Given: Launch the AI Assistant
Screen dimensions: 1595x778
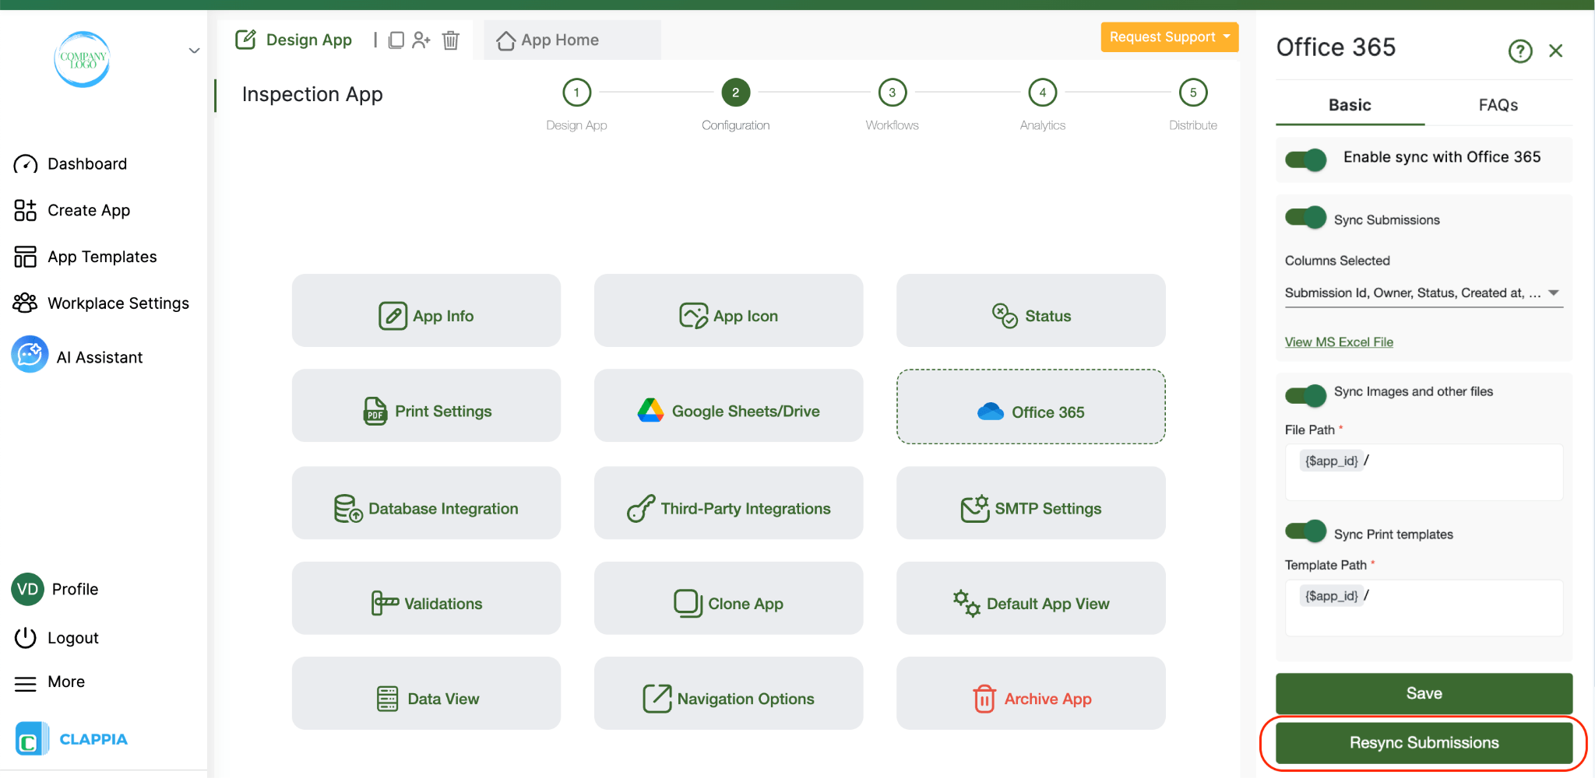Looking at the screenshot, I should [x=77, y=356].
